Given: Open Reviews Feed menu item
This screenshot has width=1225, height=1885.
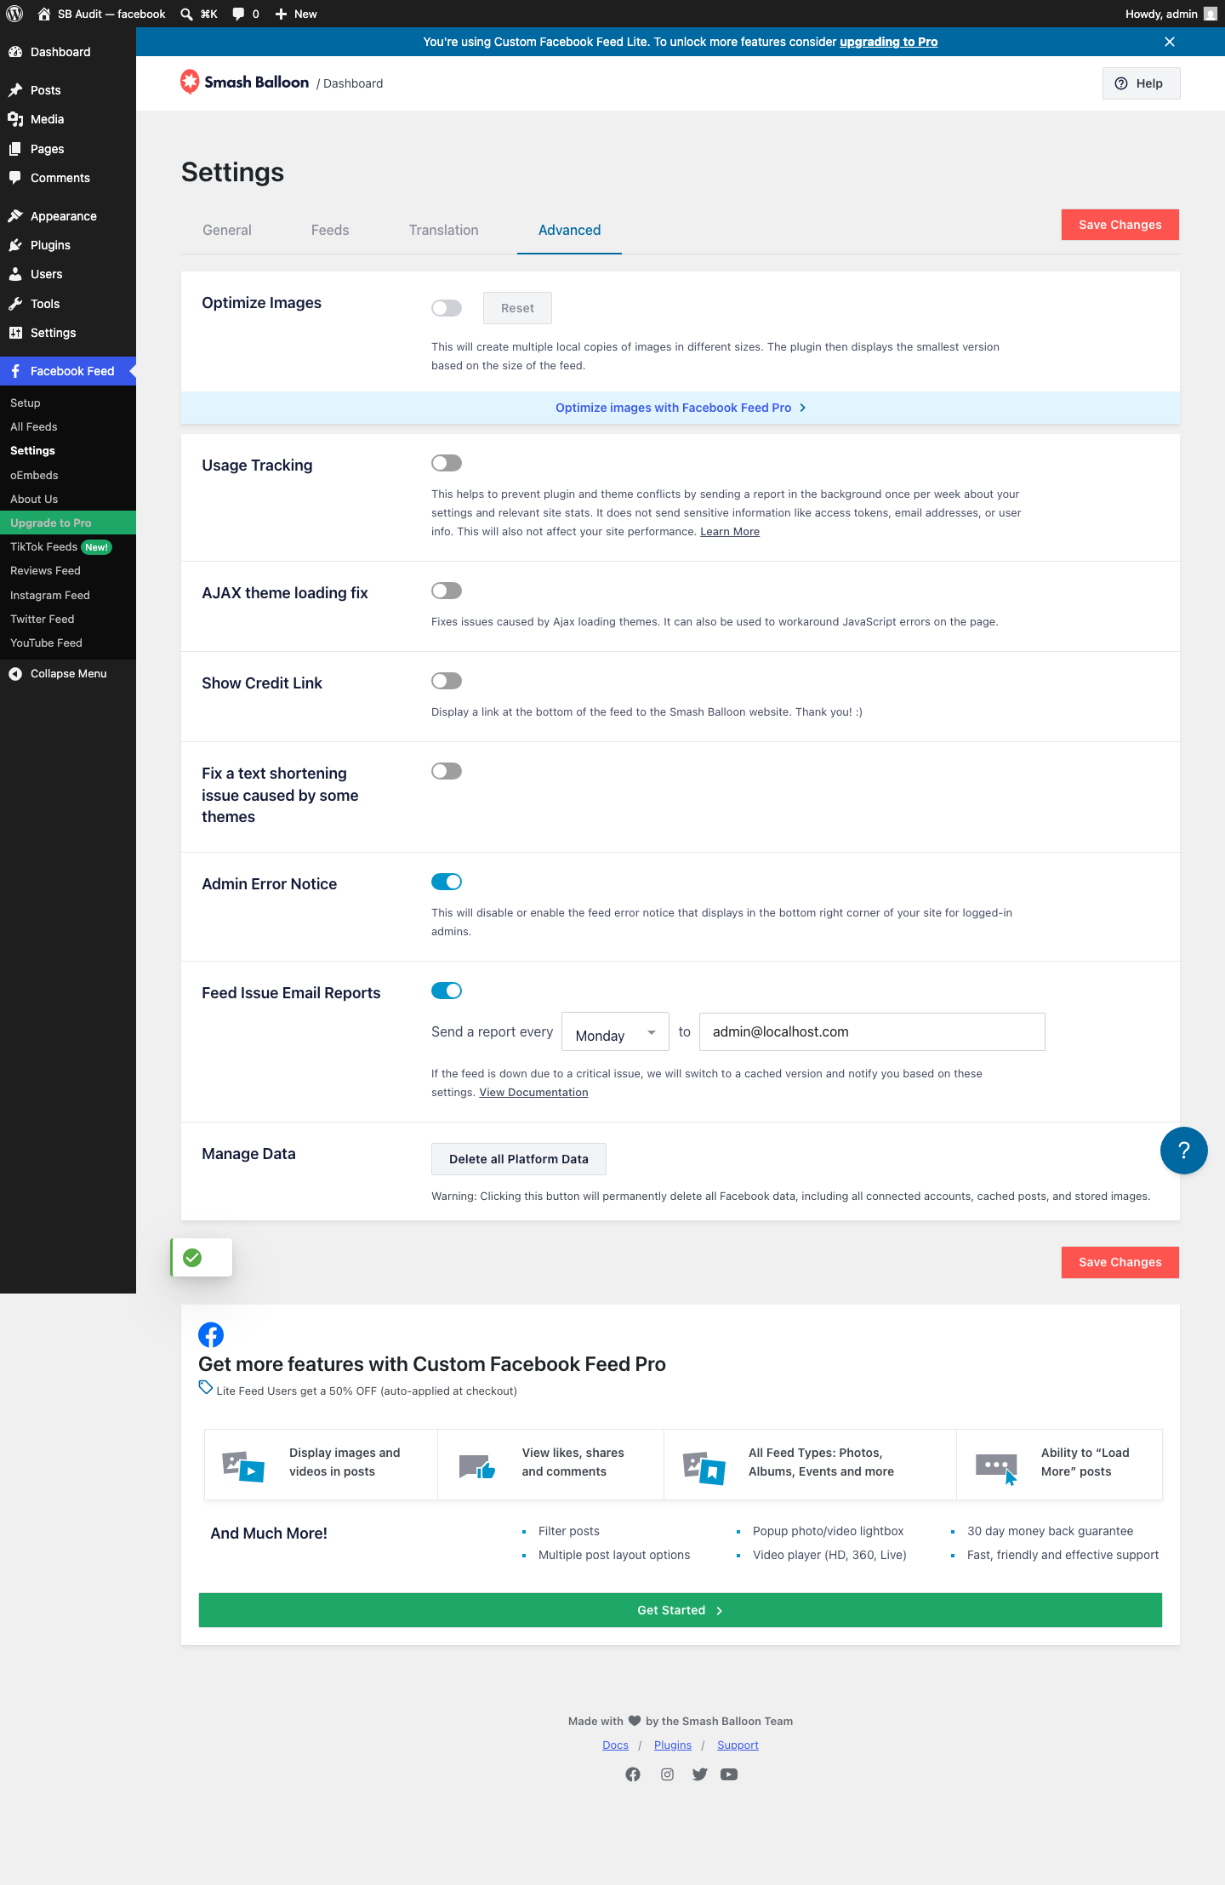Looking at the screenshot, I should click(68, 570).
